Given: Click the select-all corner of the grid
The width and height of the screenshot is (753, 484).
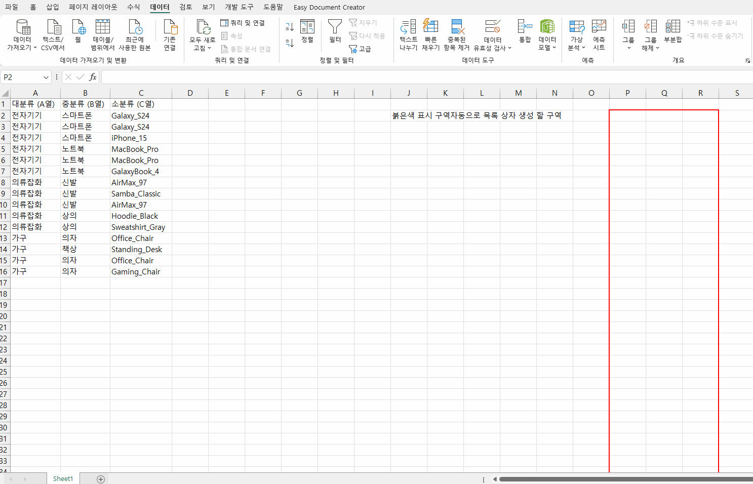Looking at the screenshot, I should point(5,93).
